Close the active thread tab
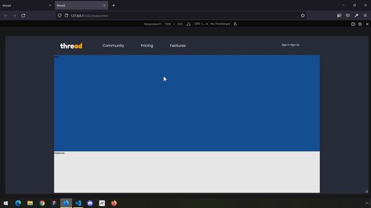Image resolution: width=371 pixels, height=208 pixels. point(104,5)
